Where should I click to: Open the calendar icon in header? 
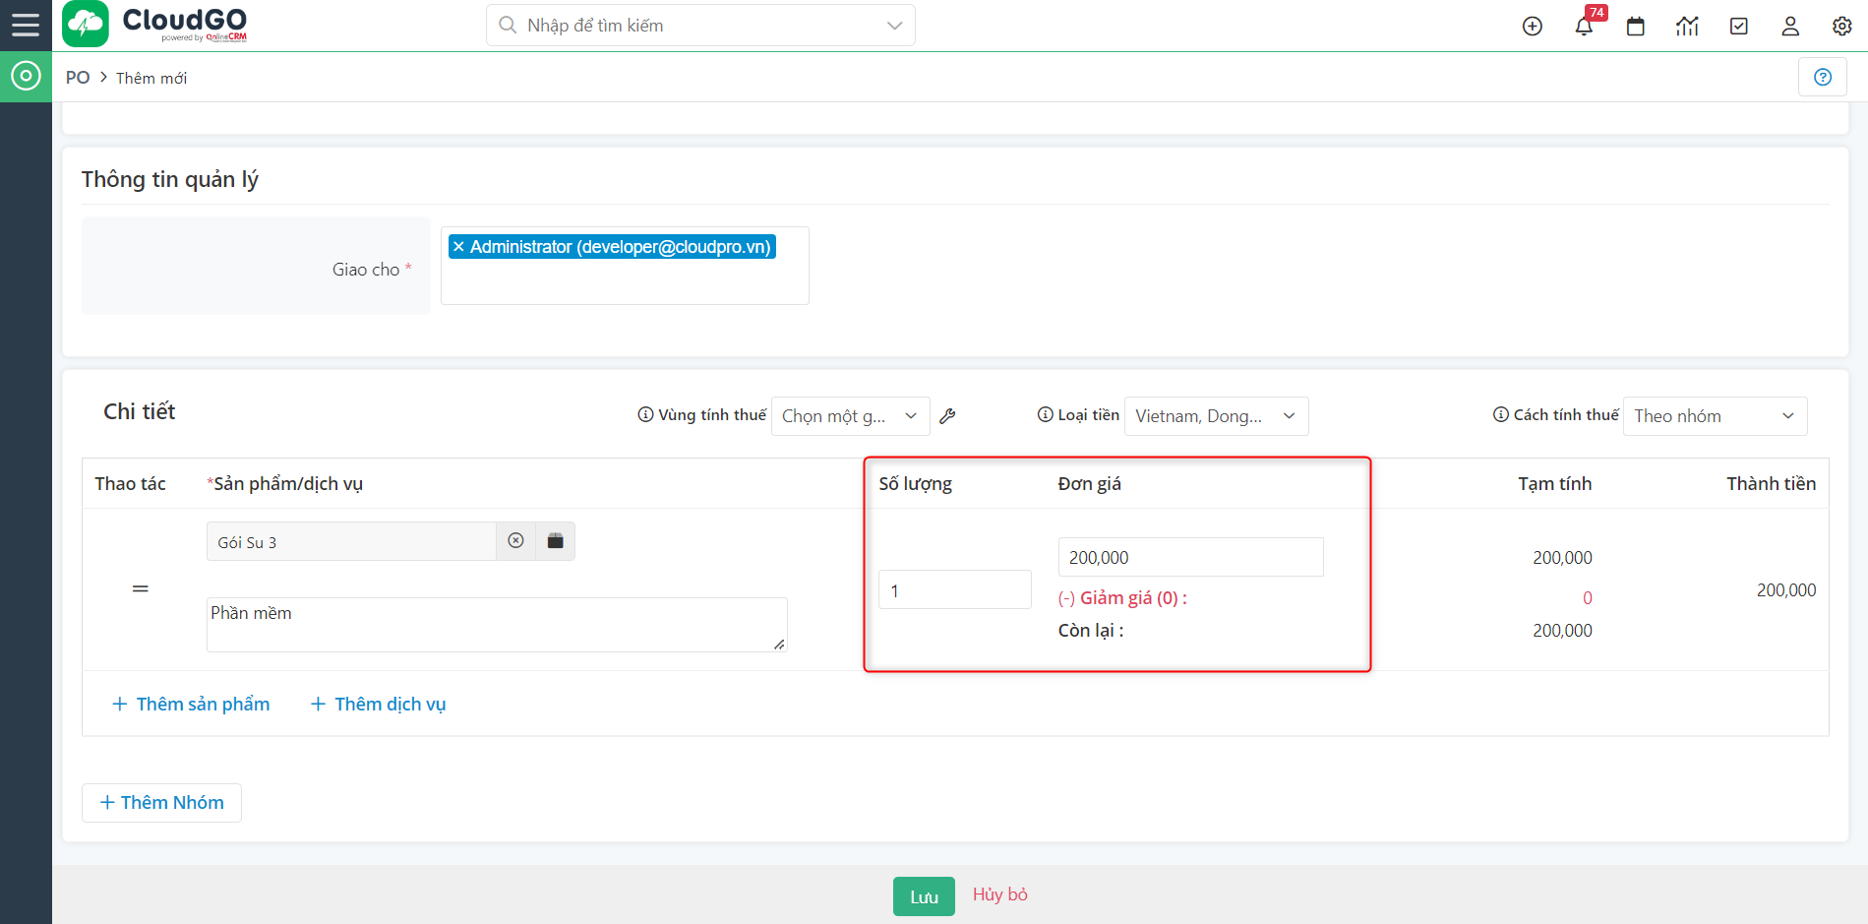pos(1635,27)
